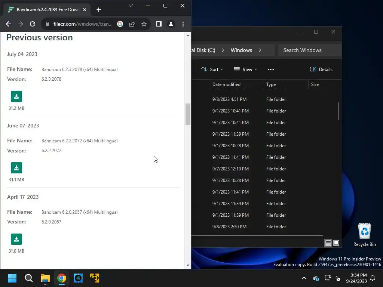The height and width of the screenshot is (287, 383).
Task: Click the Explorer vertical scrollbar
Action: [x=339, y=111]
